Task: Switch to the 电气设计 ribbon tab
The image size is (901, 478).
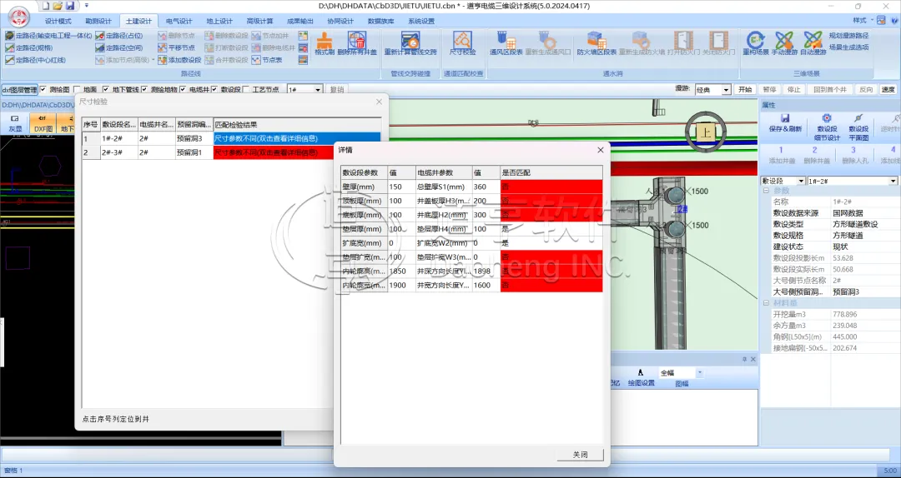Action: [x=179, y=21]
